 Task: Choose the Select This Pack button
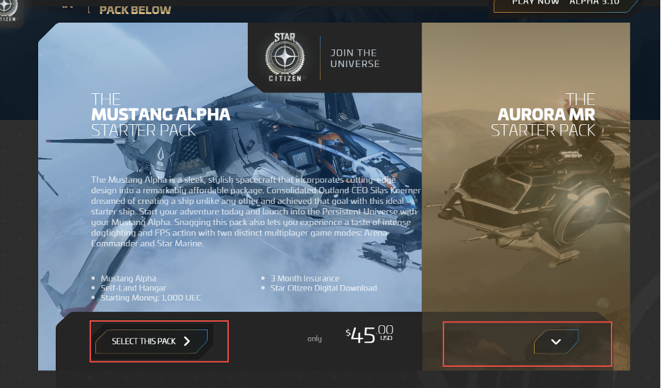[151, 341]
